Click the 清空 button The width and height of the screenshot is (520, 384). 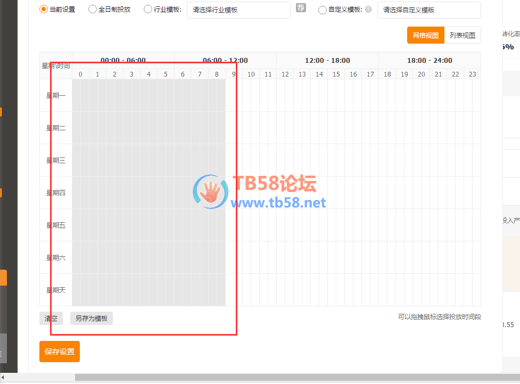point(51,319)
